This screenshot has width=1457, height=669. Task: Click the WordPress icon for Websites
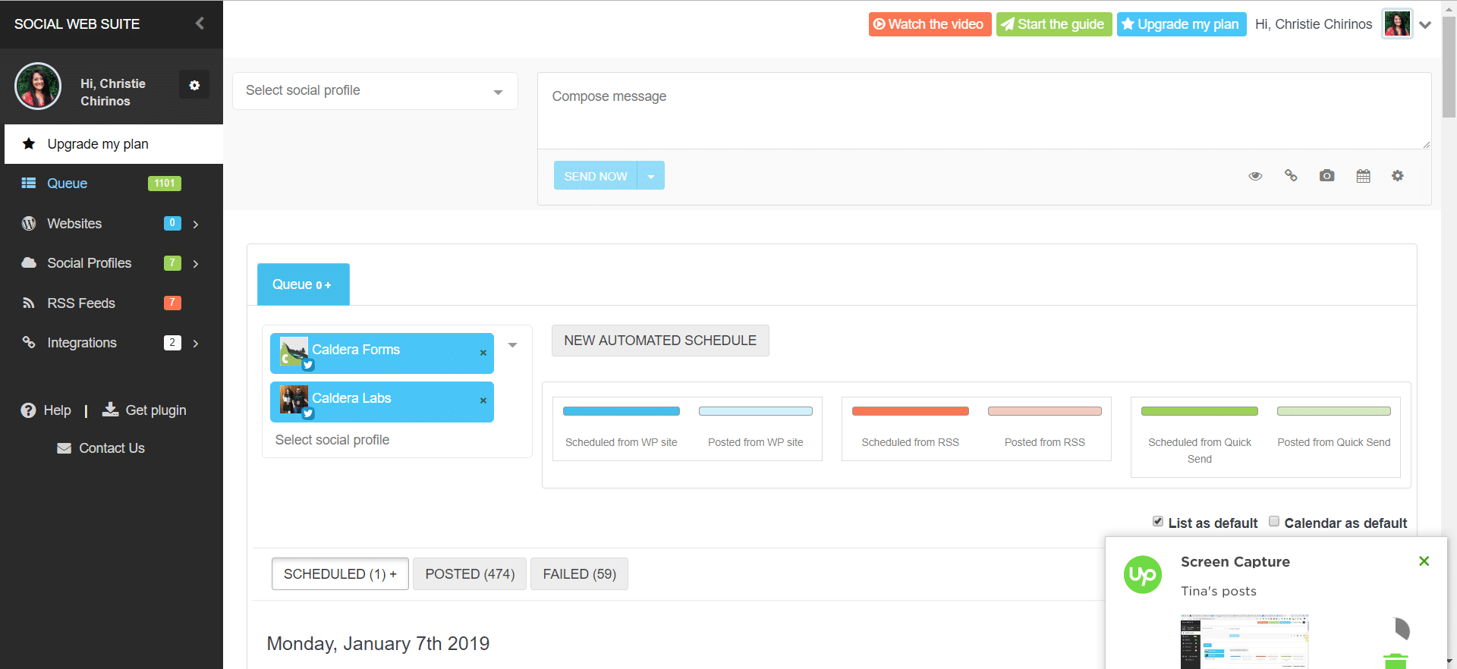[x=29, y=223]
